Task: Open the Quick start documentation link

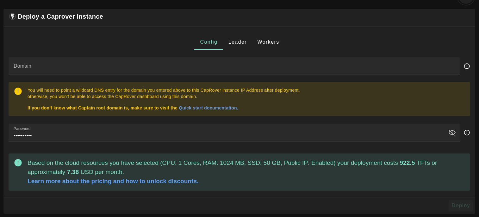Action: (208, 108)
